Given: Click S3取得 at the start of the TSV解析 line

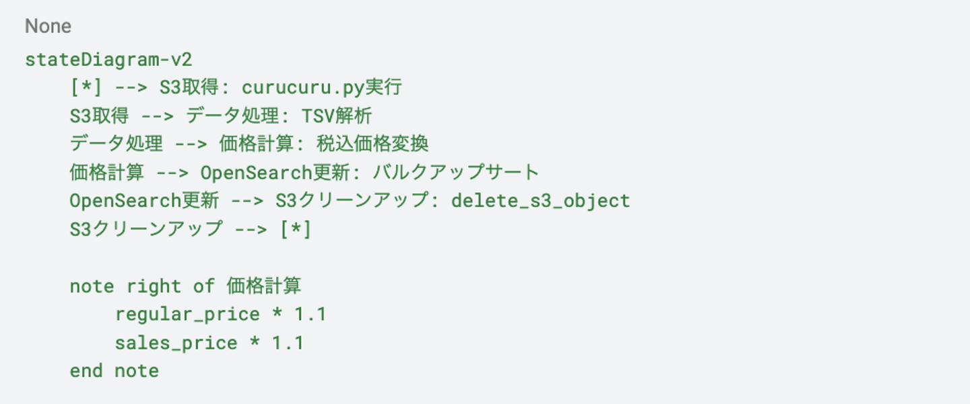Looking at the screenshot, I should (98, 116).
